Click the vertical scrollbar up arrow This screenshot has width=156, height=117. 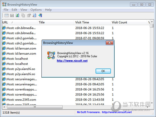click(x=152, y=22)
